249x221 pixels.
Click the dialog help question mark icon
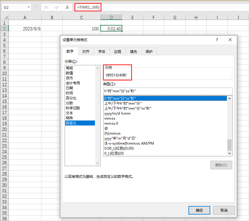tap(217, 40)
